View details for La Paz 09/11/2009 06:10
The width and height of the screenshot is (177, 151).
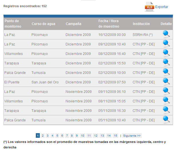pos(166,91)
